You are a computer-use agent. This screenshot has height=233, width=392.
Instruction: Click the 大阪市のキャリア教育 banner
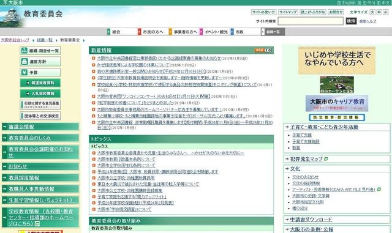337,103
